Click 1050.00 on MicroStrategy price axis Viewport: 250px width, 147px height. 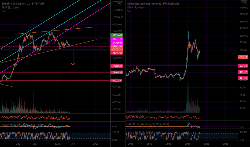(244, 36)
